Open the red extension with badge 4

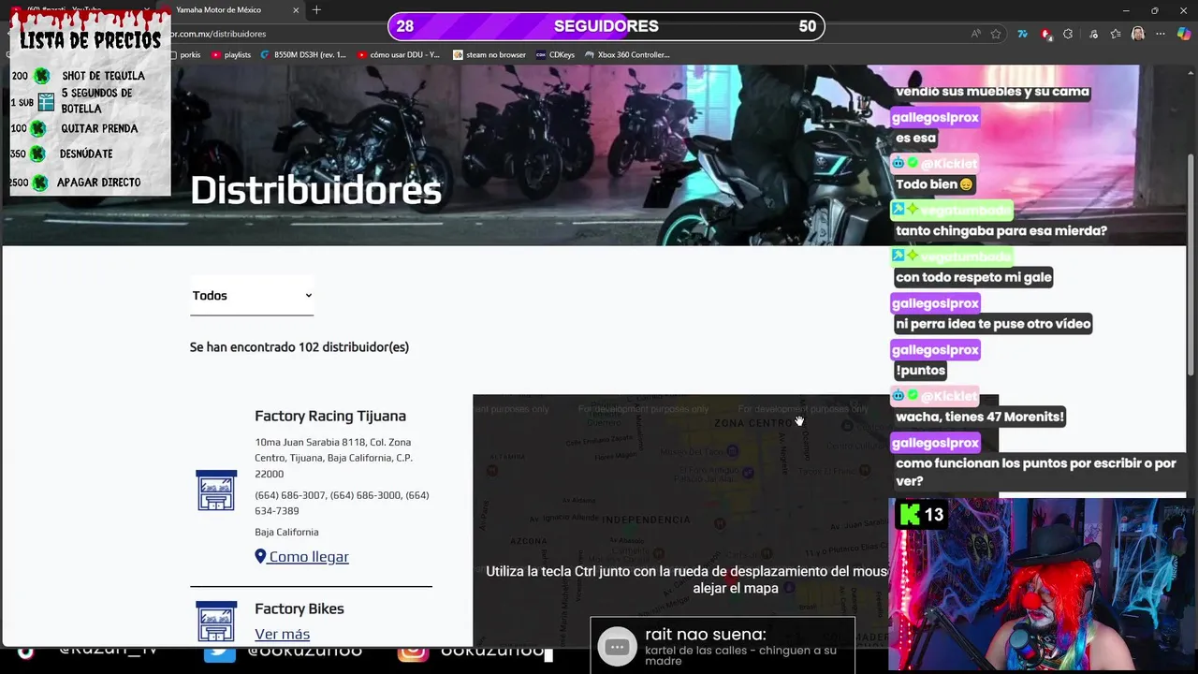coord(1045,34)
